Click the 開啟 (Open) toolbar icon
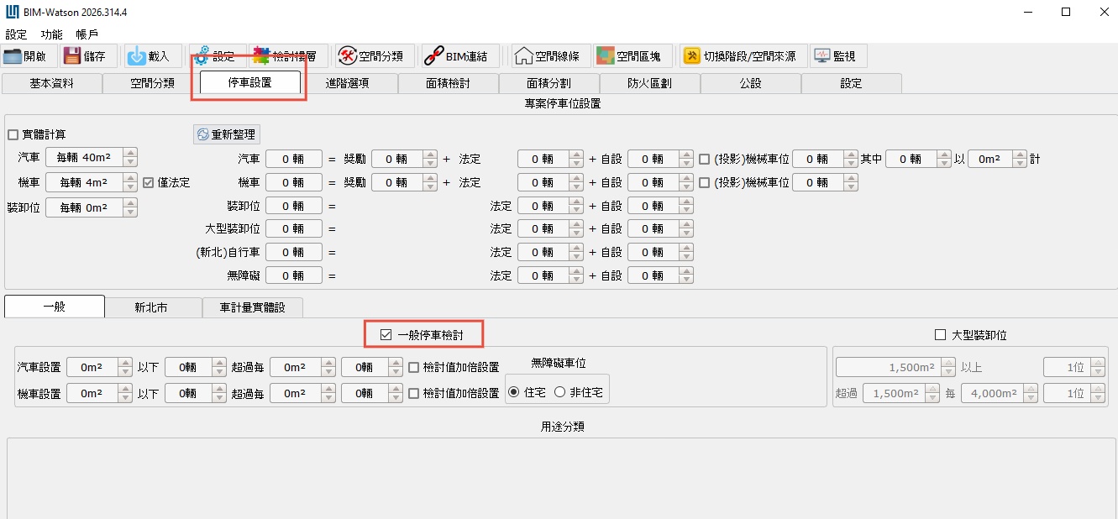 (x=13, y=56)
